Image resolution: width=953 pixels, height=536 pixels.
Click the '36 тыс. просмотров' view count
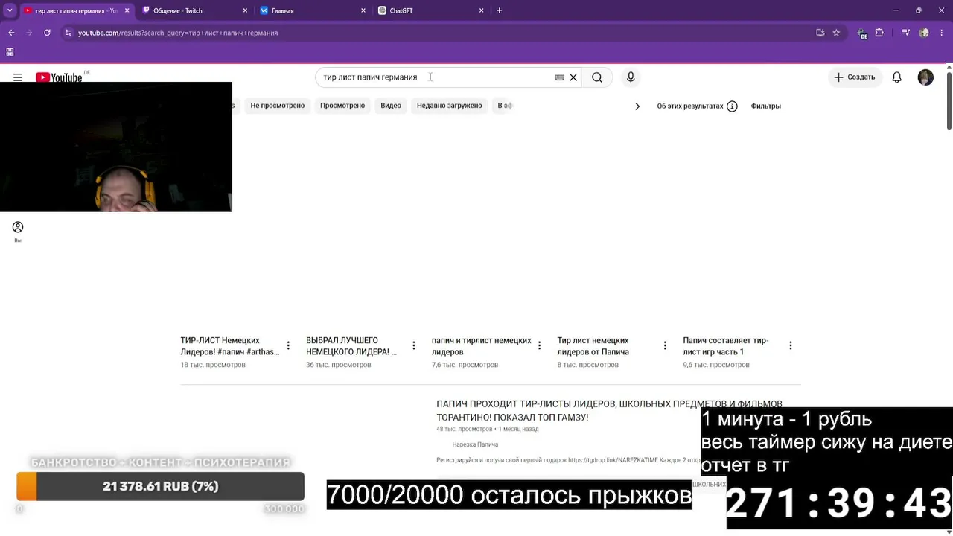click(339, 365)
